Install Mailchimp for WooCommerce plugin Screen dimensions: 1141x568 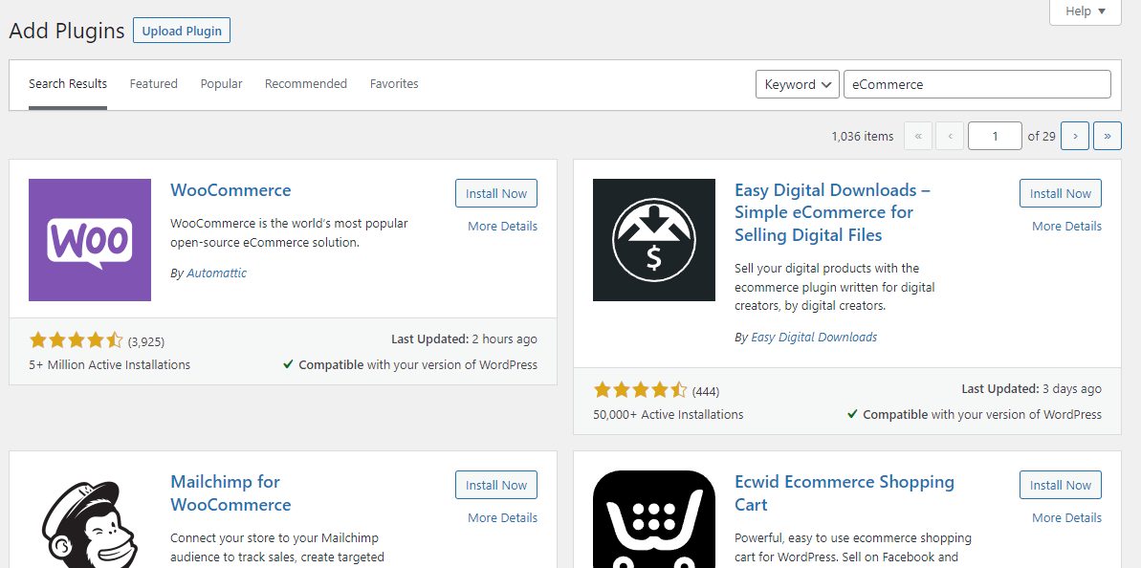click(x=496, y=485)
